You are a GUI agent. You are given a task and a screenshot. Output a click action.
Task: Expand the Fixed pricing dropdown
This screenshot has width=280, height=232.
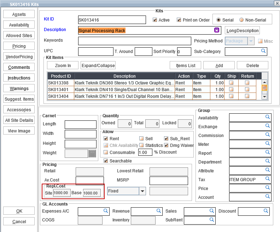click(x=142, y=191)
